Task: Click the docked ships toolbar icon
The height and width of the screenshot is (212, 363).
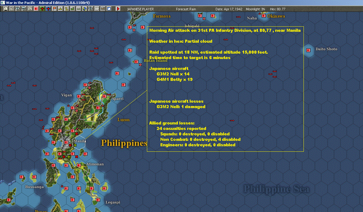Action: click(79, 9)
